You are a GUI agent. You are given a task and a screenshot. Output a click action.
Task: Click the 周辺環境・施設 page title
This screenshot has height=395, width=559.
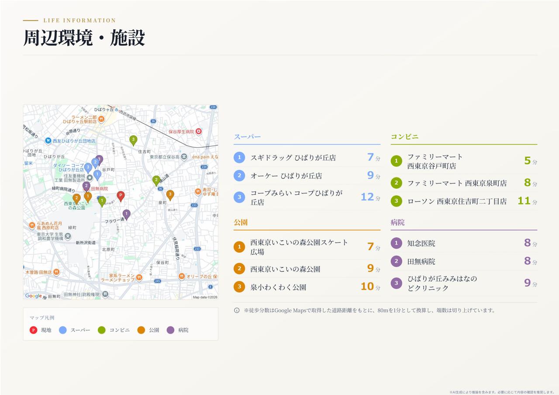[x=84, y=38]
